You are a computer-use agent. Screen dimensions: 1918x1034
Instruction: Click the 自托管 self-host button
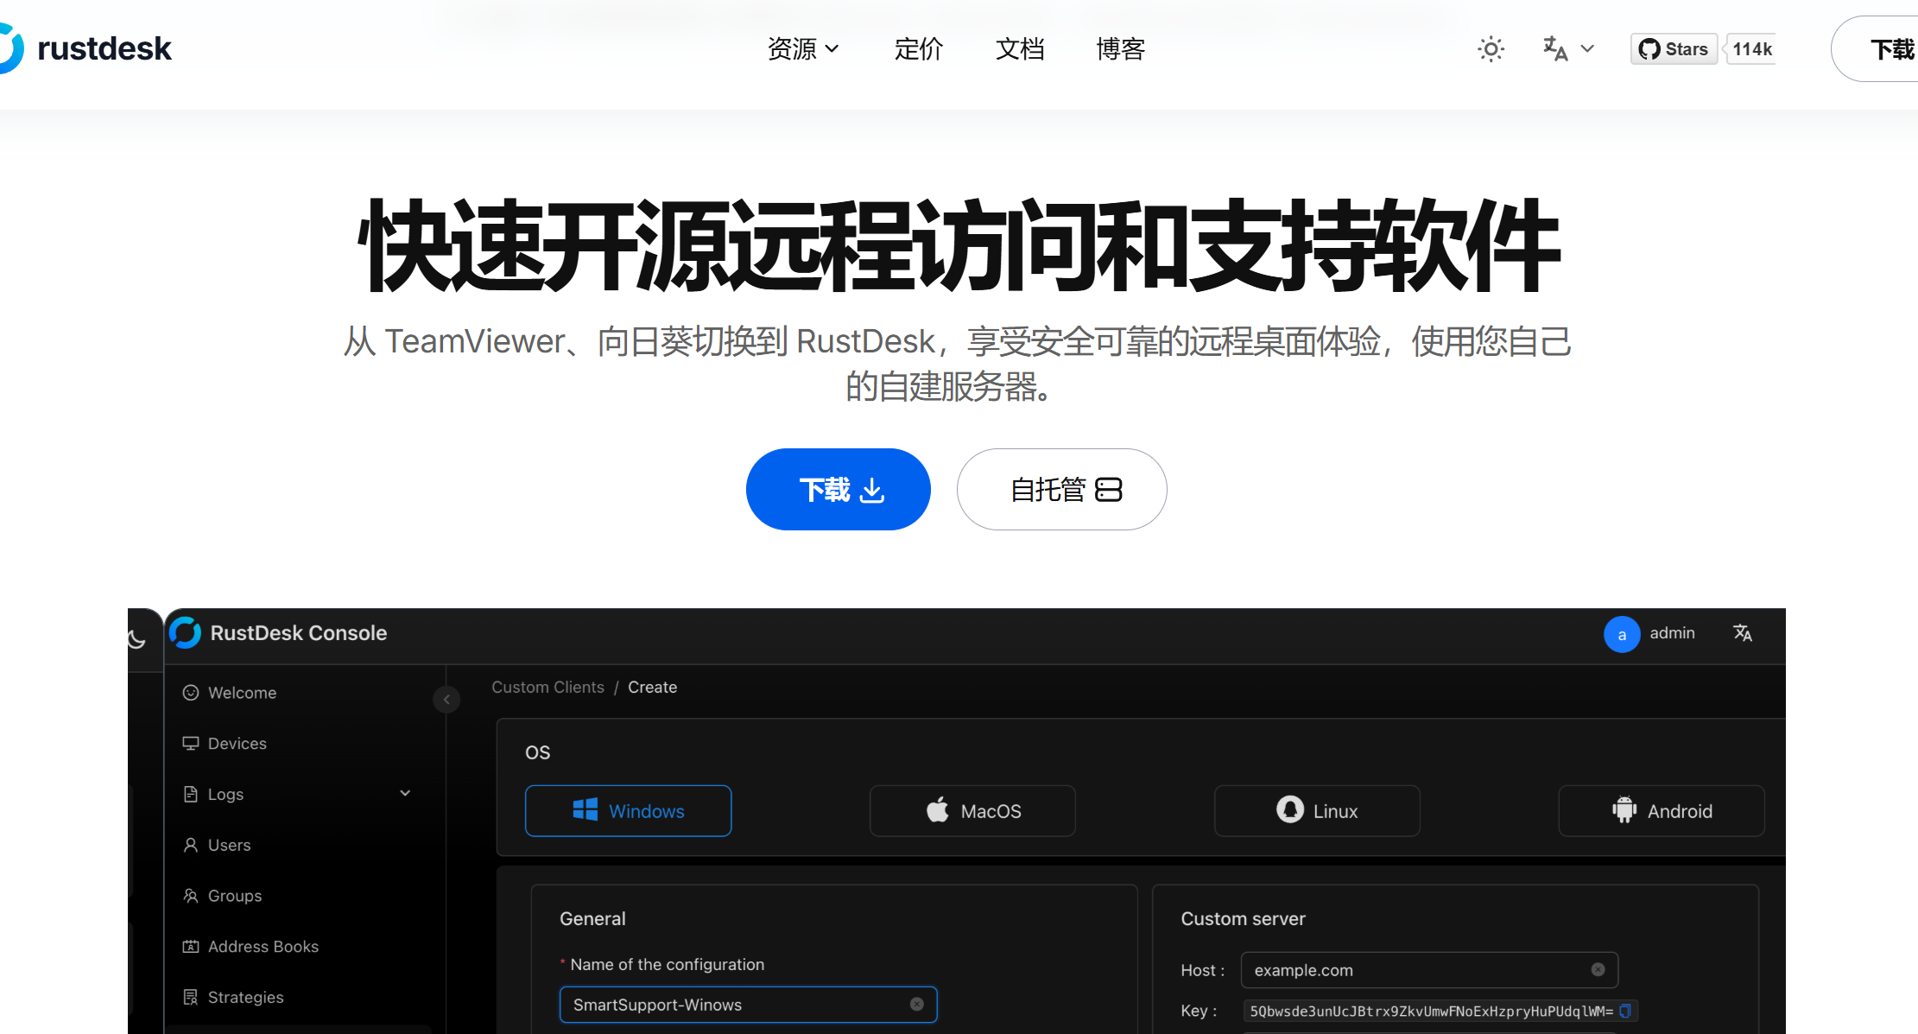pyautogui.click(x=1062, y=489)
